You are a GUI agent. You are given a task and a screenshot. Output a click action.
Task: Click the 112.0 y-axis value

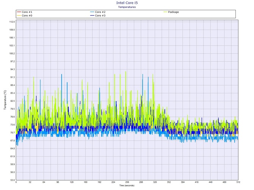[x=12, y=22]
